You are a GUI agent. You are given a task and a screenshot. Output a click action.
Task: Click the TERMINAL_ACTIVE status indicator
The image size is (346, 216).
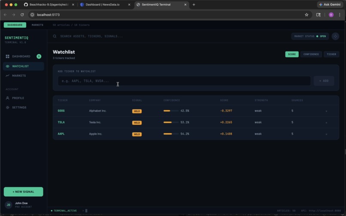point(64,211)
